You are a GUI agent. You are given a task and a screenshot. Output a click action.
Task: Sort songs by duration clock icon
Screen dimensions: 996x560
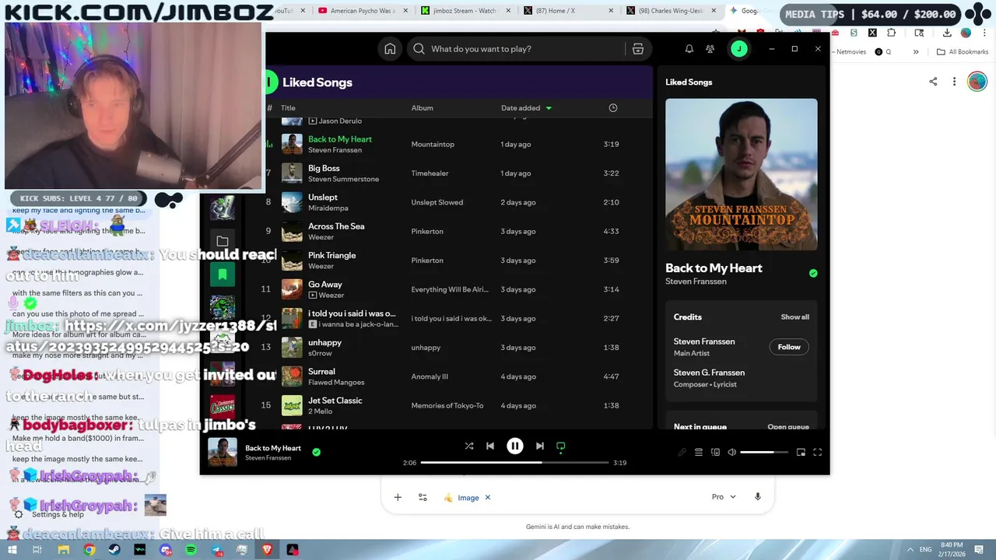613,108
